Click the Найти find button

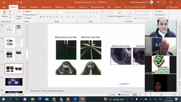(159, 11)
